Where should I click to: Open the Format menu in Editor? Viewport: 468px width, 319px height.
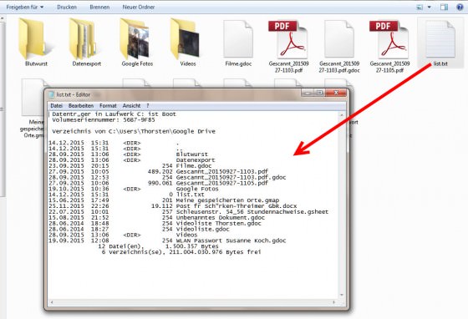click(108, 106)
